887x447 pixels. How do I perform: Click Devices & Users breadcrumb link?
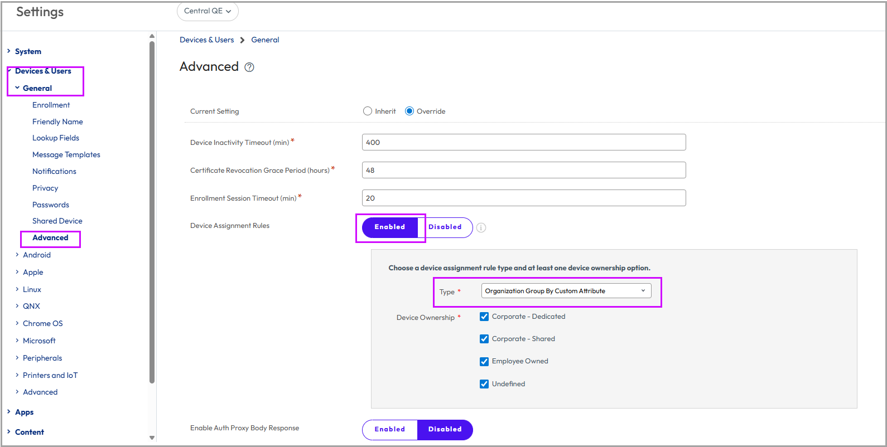tap(207, 40)
